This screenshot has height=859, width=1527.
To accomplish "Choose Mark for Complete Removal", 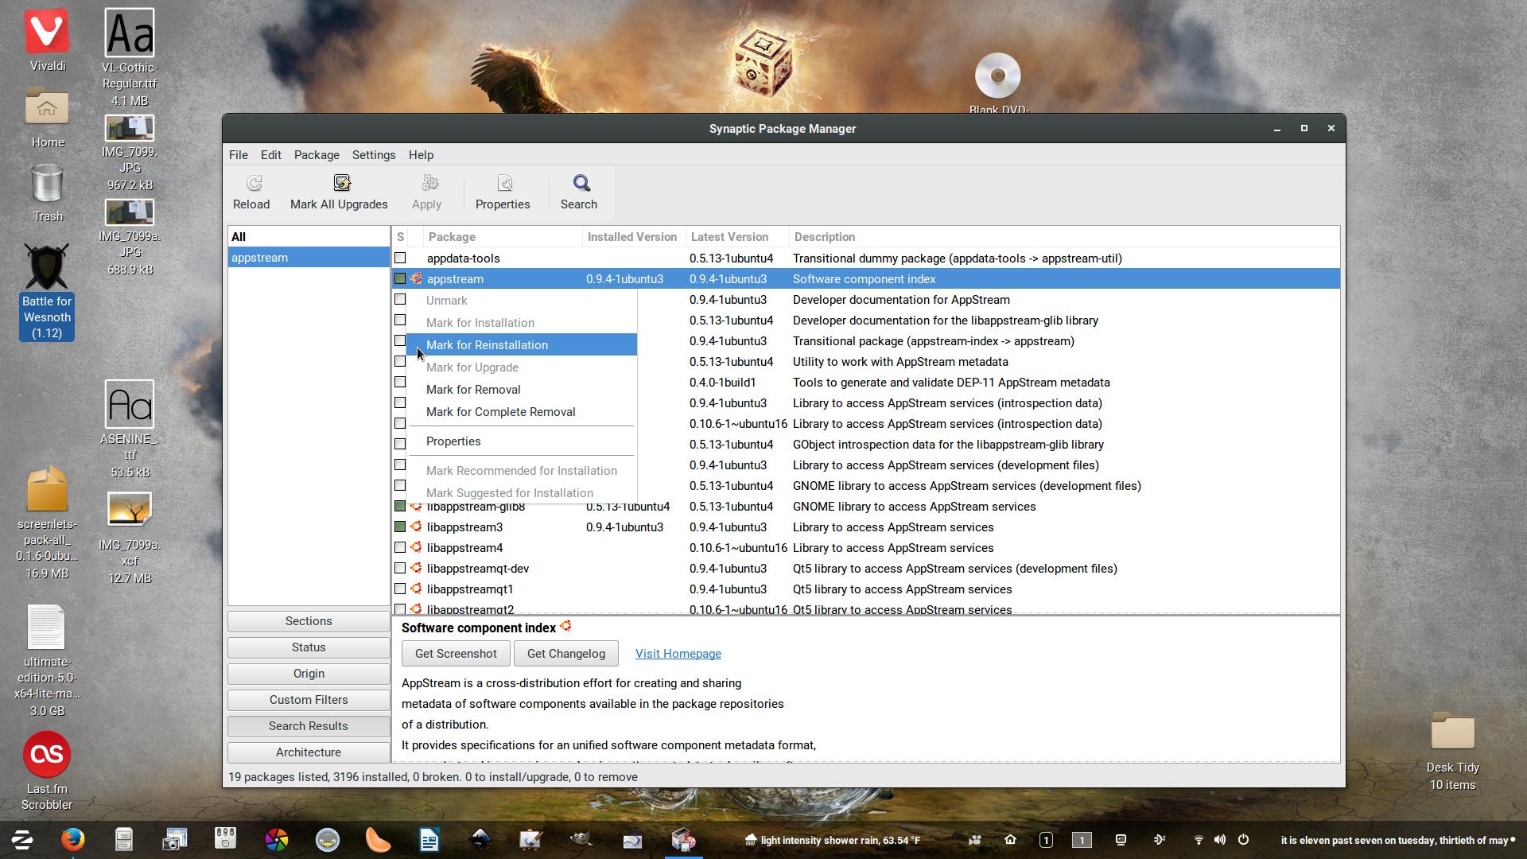I will tap(522, 412).
